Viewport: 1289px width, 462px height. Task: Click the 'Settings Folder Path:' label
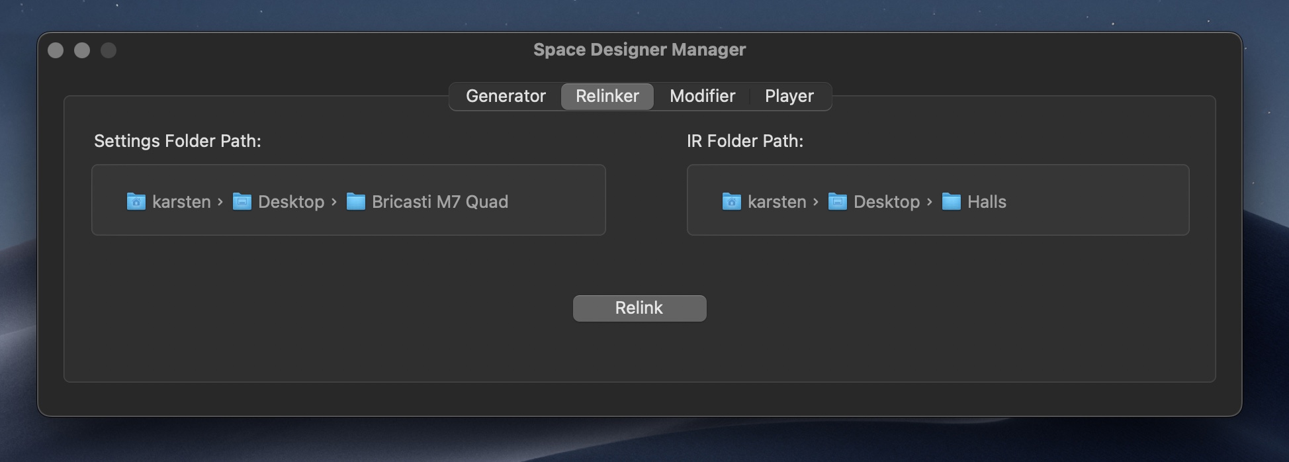click(177, 141)
